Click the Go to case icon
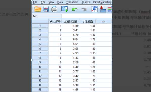The image size is (151, 92). pyautogui.click(x=94, y=9)
